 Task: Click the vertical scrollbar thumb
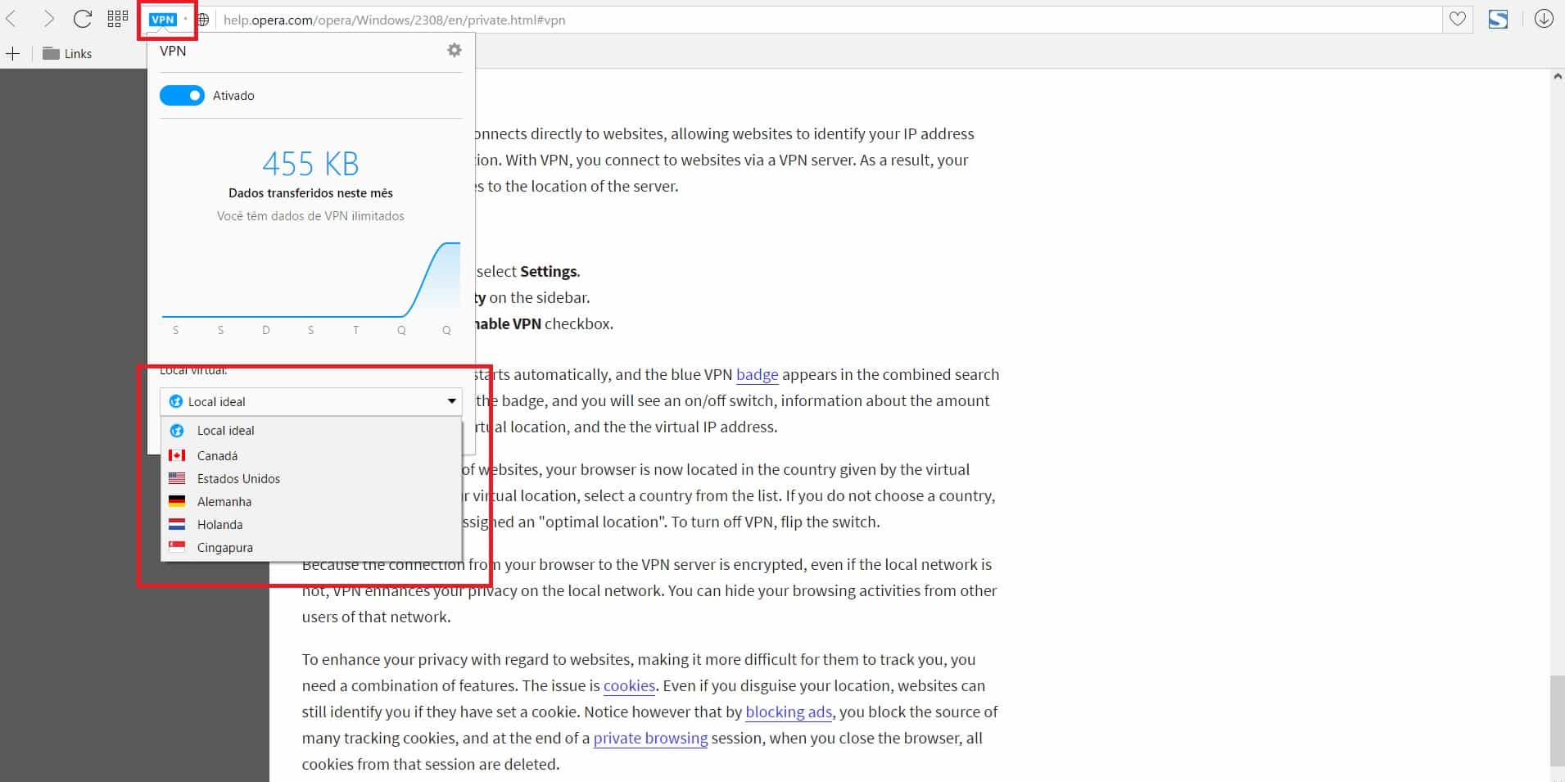tap(1557, 719)
